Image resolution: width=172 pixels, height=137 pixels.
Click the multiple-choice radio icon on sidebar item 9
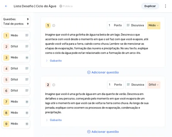click(x=27, y=124)
